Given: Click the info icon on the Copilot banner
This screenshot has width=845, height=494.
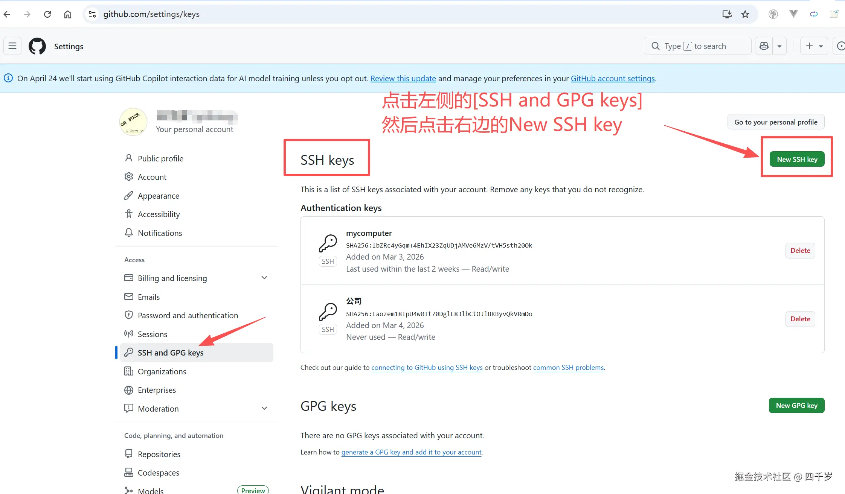Looking at the screenshot, I should 8,78.
